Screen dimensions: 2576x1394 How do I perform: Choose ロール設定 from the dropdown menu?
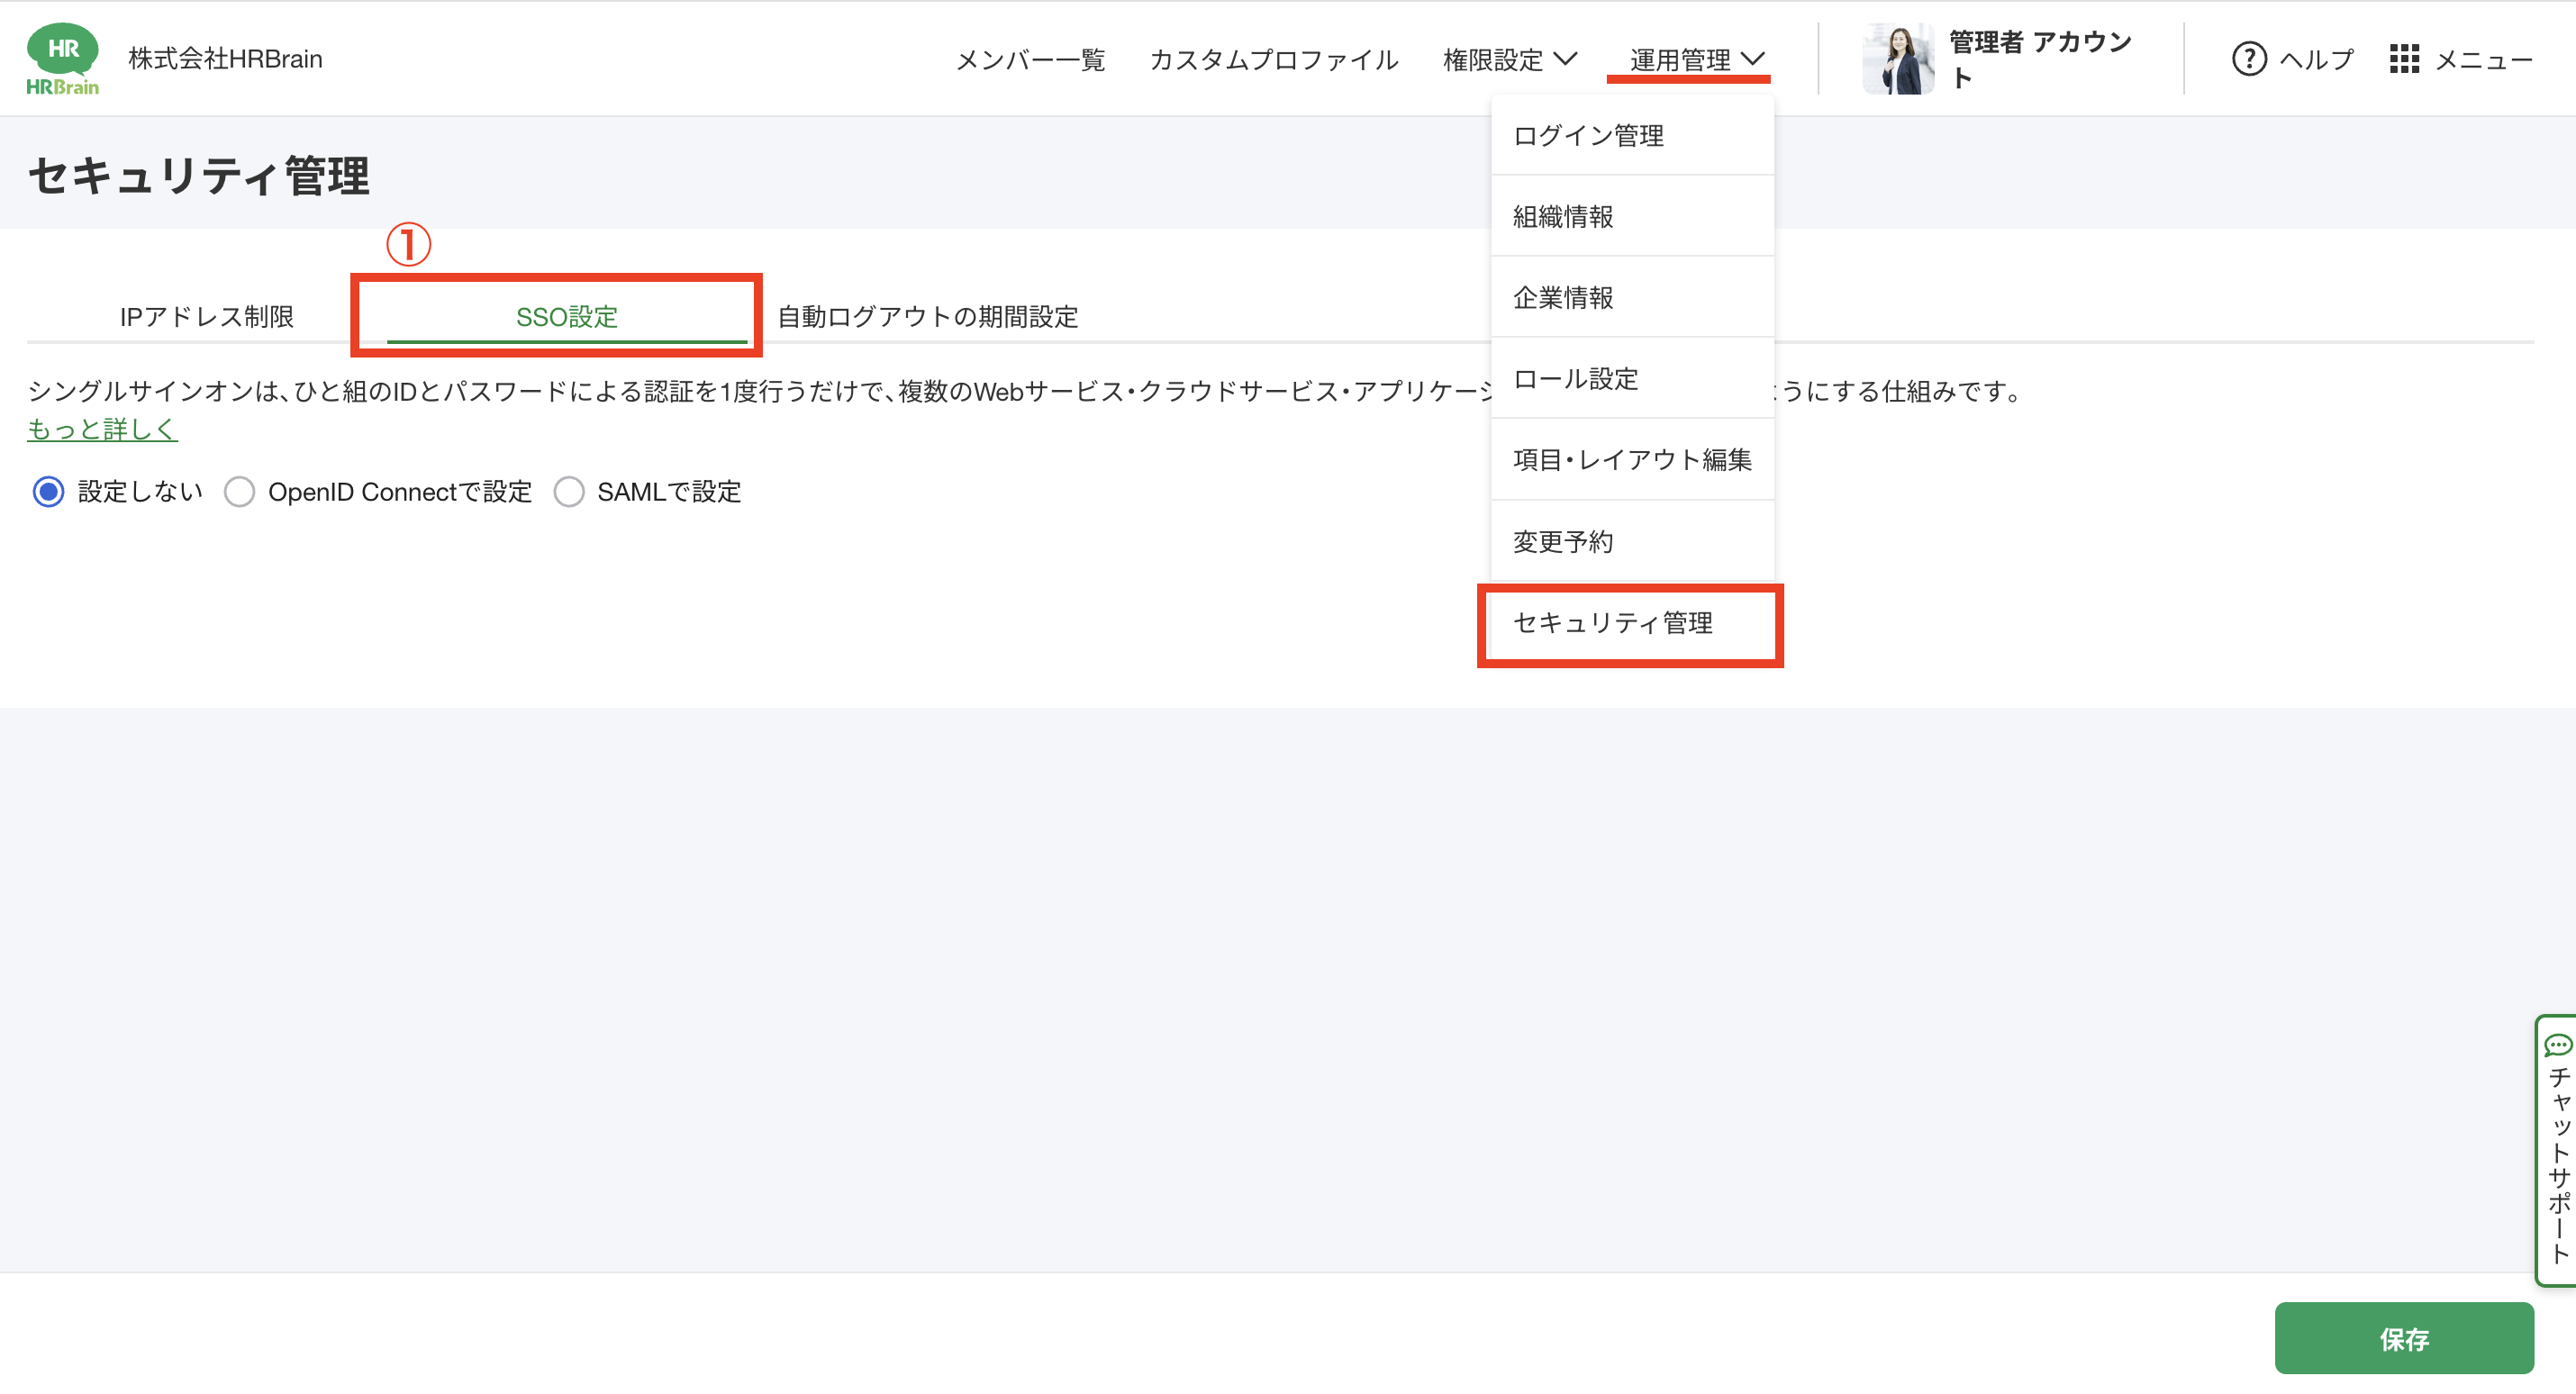pyautogui.click(x=1575, y=379)
